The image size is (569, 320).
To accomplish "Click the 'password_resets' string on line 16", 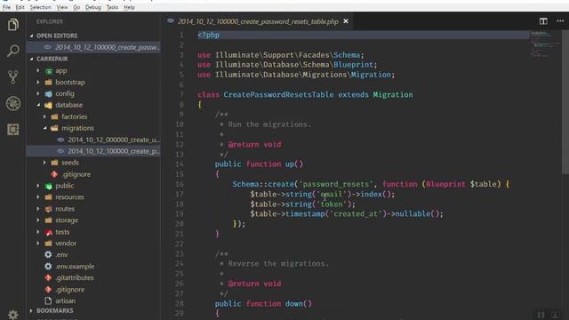I will [336, 184].
